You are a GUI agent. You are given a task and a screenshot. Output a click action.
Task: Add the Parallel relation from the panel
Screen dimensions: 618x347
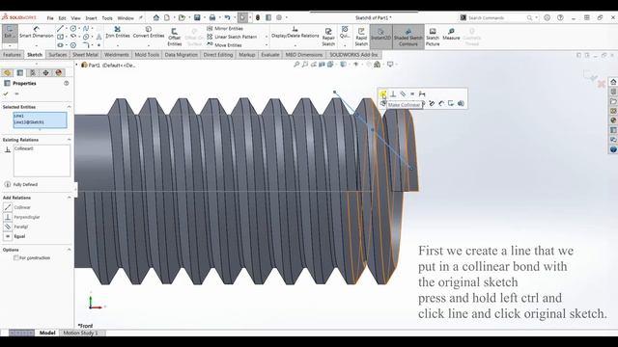tap(16, 227)
